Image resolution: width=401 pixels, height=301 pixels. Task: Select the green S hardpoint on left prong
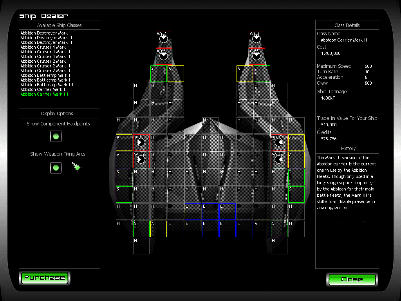point(159,74)
